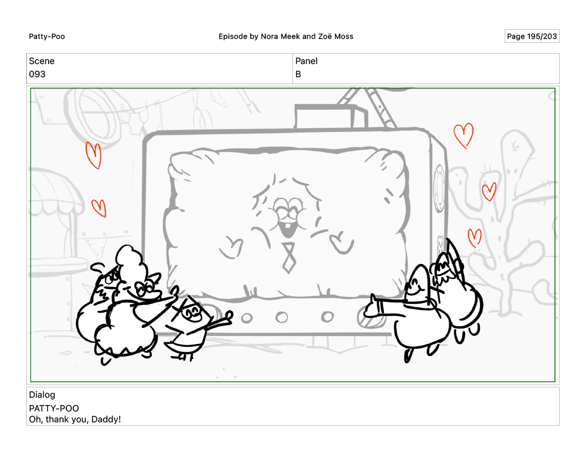Select the Scene number 093 field
The height and width of the screenshot is (452, 586).
(37, 74)
